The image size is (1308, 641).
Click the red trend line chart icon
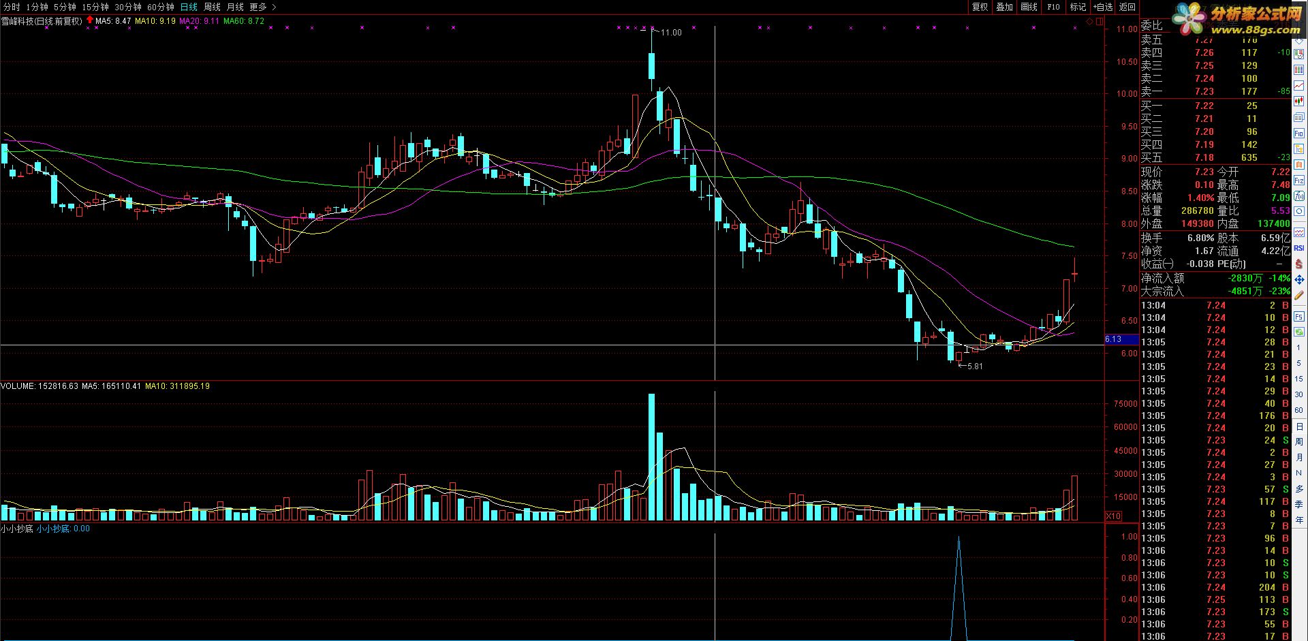click(1299, 85)
